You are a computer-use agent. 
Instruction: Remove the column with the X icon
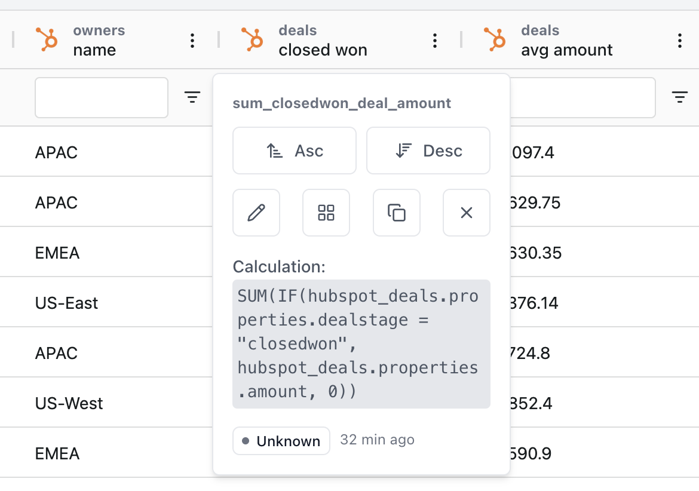[467, 213]
